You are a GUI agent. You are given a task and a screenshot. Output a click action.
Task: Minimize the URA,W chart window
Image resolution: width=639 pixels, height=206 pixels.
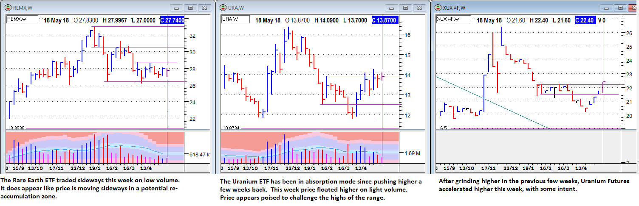(392, 8)
